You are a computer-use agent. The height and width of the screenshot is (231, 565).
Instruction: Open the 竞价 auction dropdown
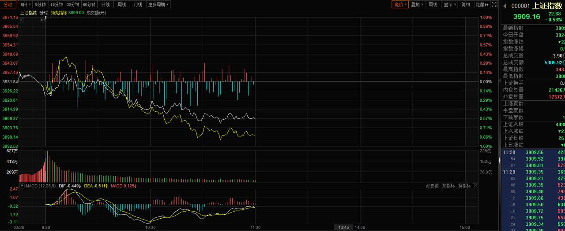pyautogui.click(x=400, y=4)
